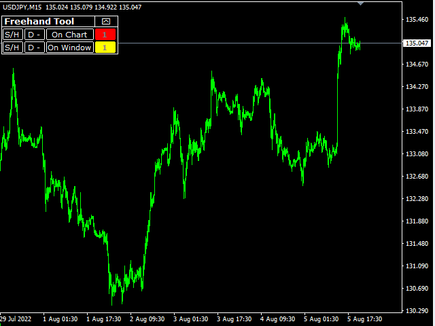Click the 131.090 price scale label
This screenshot has width=435, height=326.
tap(417, 266)
